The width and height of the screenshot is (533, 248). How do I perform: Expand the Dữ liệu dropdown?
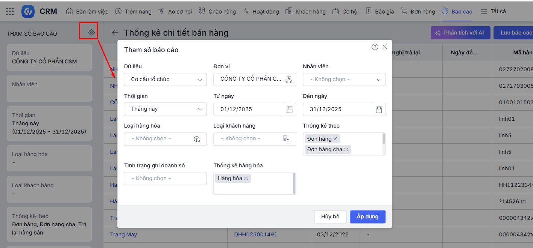(x=165, y=80)
